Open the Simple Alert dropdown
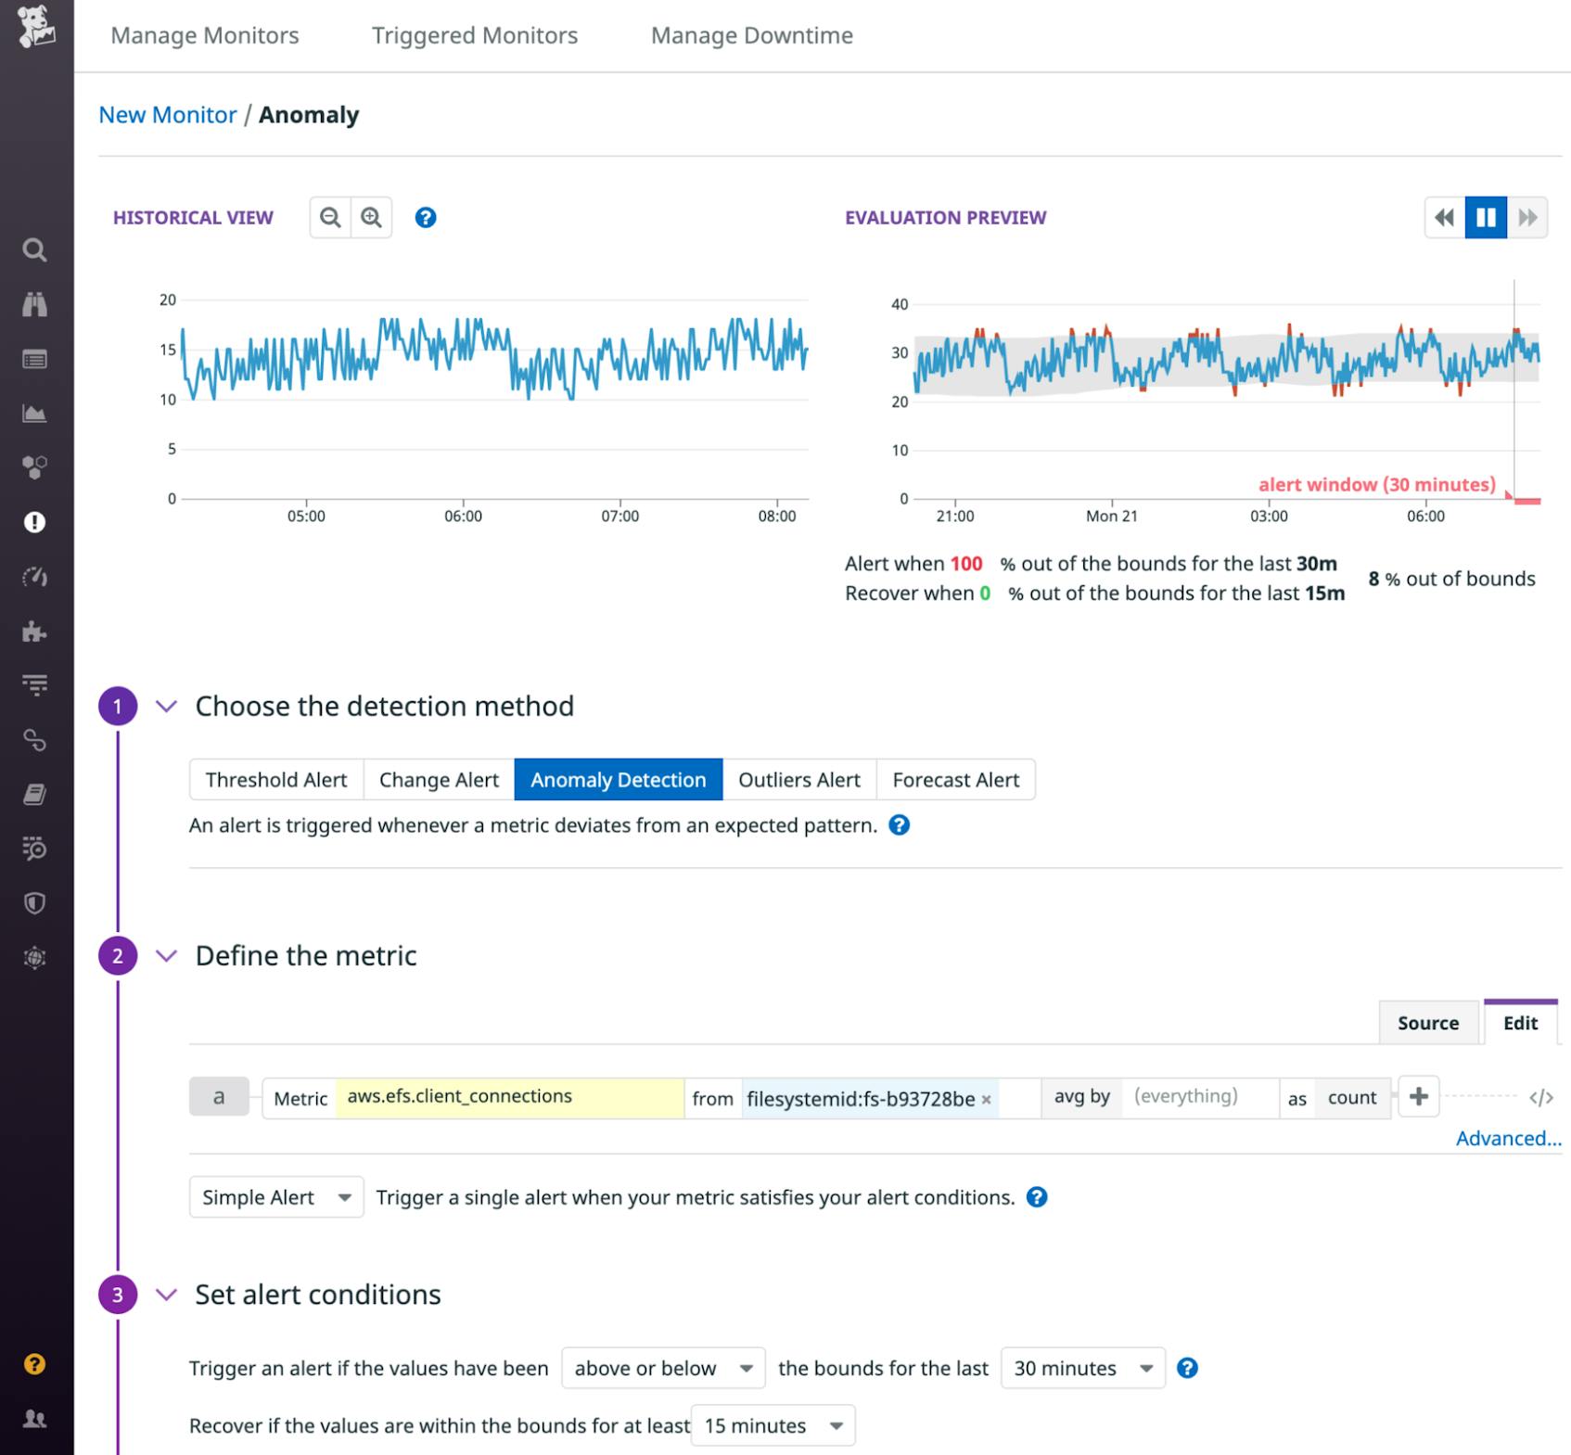 275,1197
